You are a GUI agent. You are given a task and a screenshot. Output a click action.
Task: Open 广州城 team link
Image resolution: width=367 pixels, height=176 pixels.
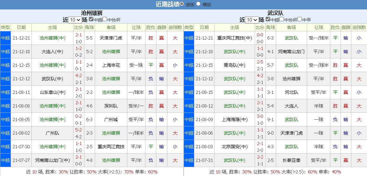pyautogui.click(x=111, y=119)
